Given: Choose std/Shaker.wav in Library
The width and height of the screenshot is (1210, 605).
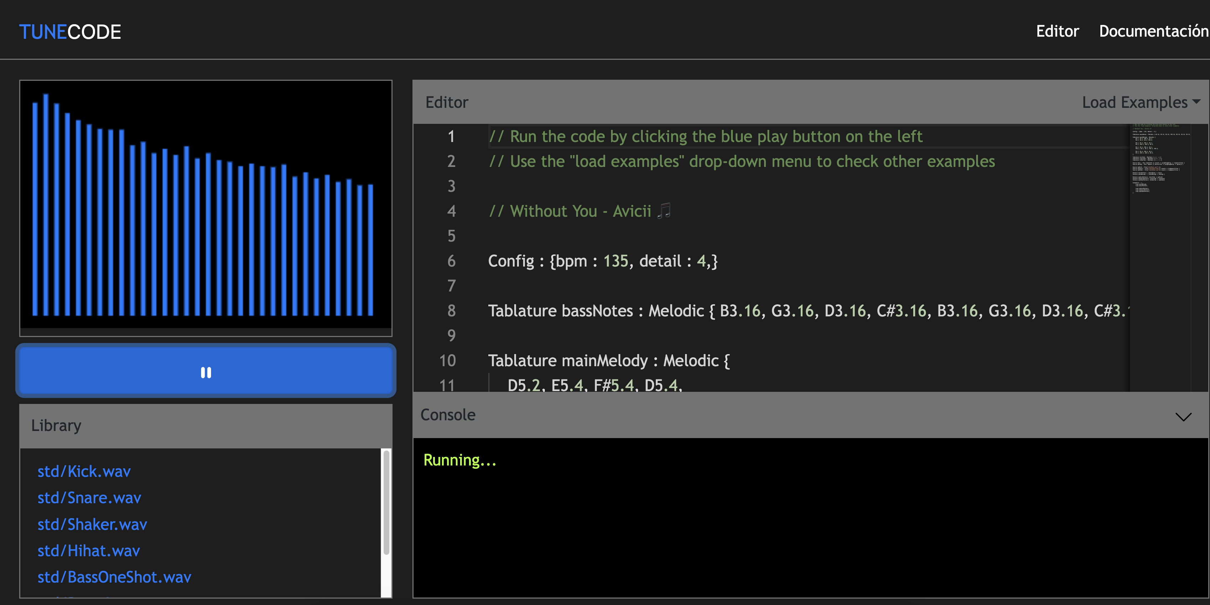Looking at the screenshot, I should click(x=92, y=524).
